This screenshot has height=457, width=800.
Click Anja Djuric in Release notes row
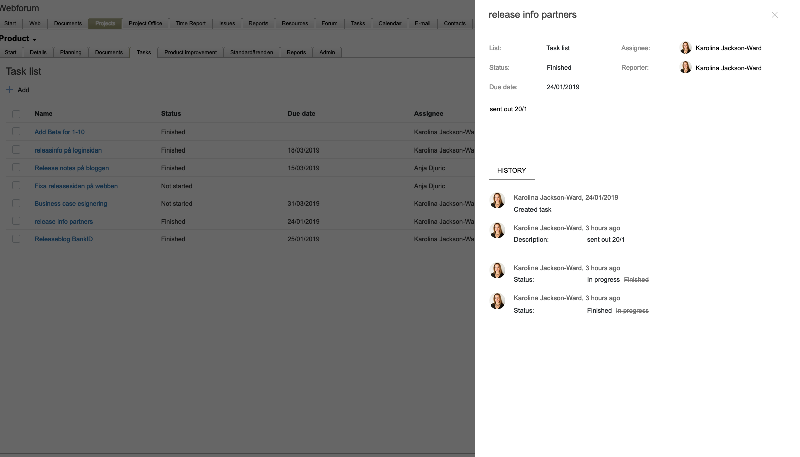coord(430,168)
